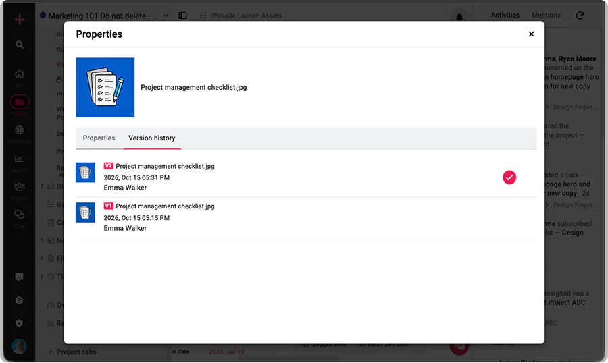The width and height of the screenshot is (608, 363).
Task: Click the list lines icon in project tree
Action: 51,204
